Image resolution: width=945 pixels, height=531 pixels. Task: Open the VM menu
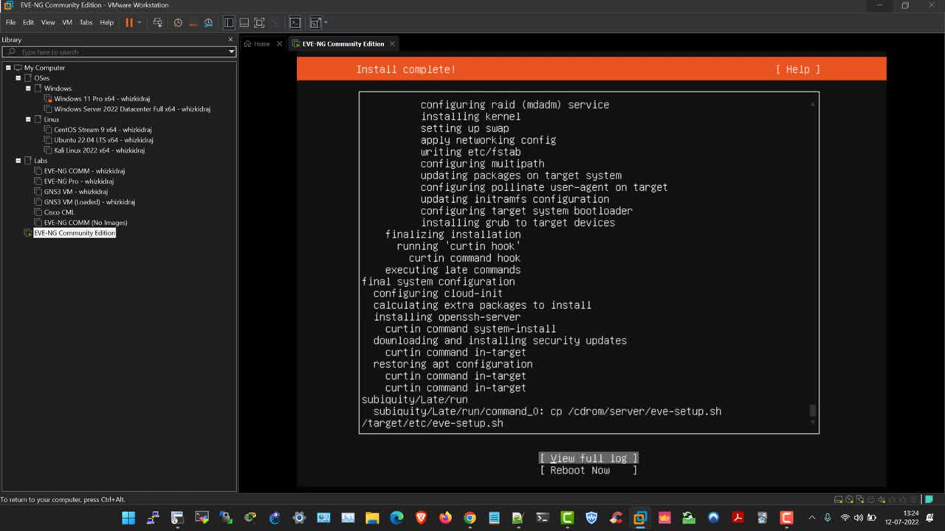67,23
